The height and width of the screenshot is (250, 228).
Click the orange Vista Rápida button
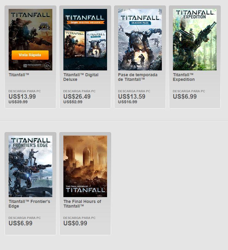30,55
